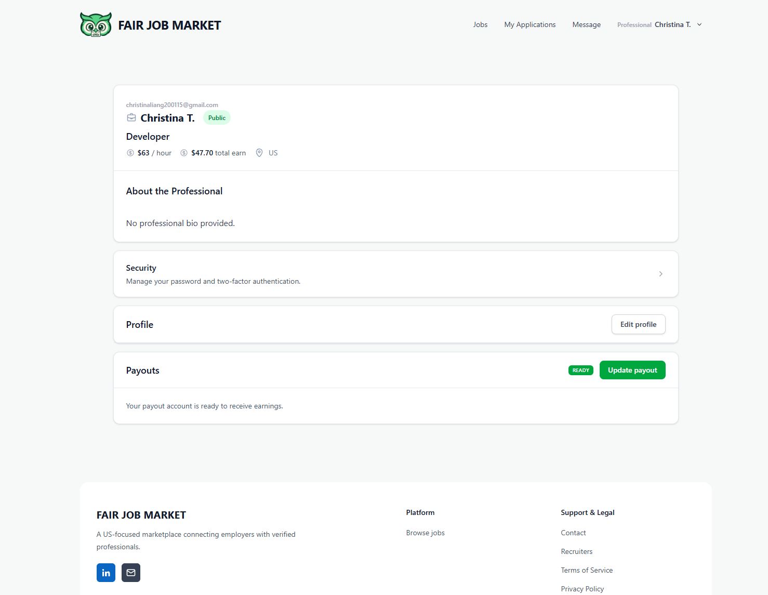
Task: Expand the Security section chevron
Action: click(660, 274)
